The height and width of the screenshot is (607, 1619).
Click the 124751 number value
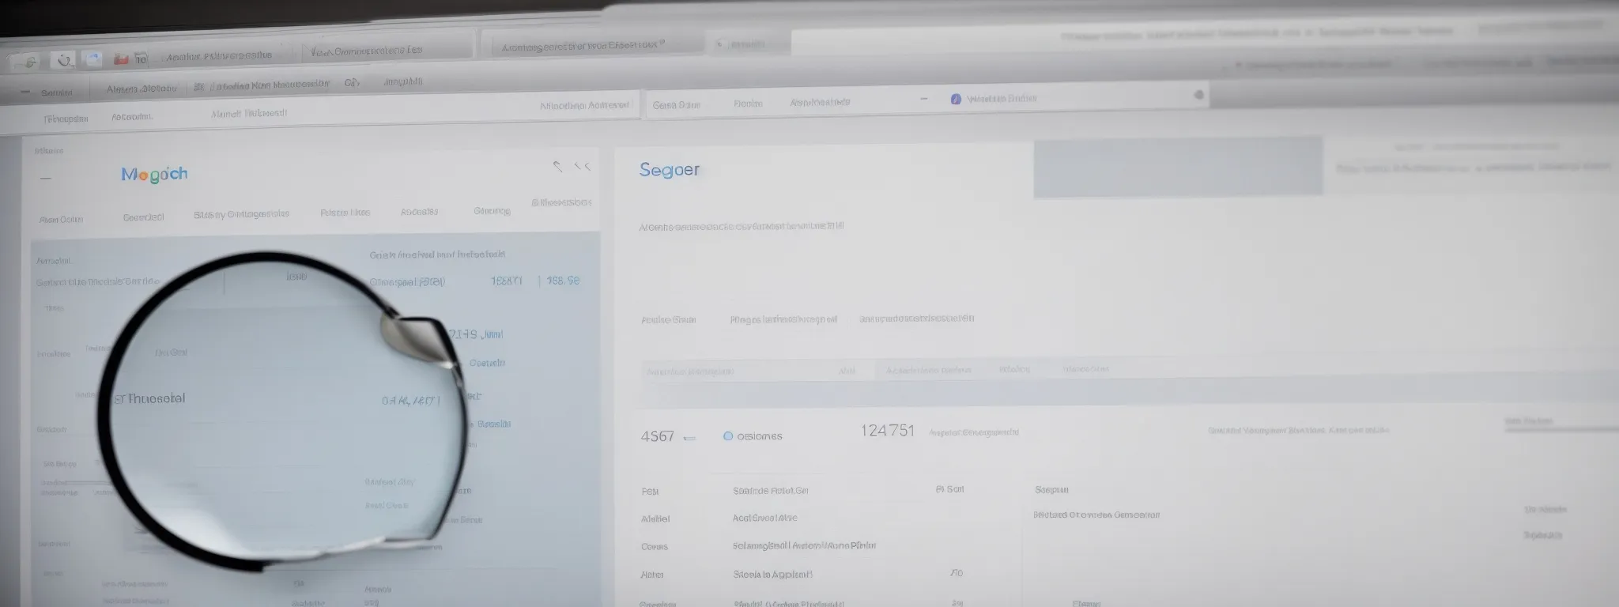[887, 431]
